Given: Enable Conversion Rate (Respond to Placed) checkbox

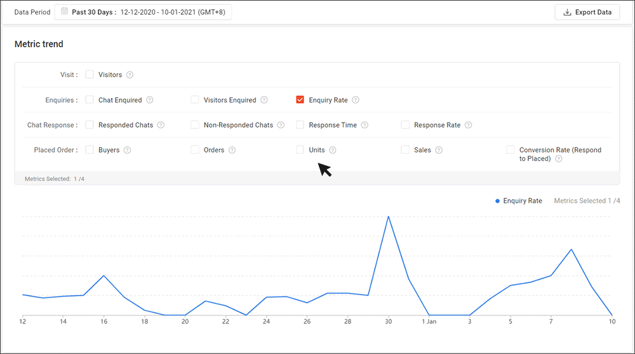Looking at the screenshot, I should point(511,149).
